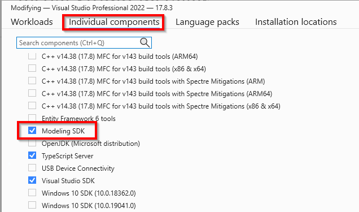The image size is (359, 212).
Task: Check the Entity Framework 6 tools box
Action: coord(32,118)
